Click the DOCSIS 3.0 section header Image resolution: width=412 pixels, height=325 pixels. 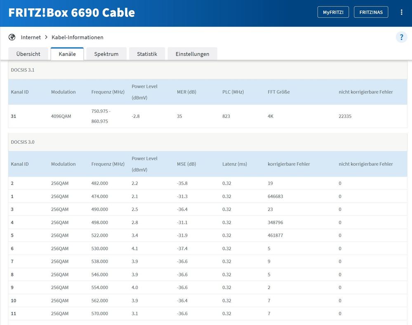click(x=23, y=142)
